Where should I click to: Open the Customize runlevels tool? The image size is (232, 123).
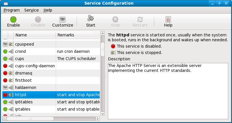(63, 20)
